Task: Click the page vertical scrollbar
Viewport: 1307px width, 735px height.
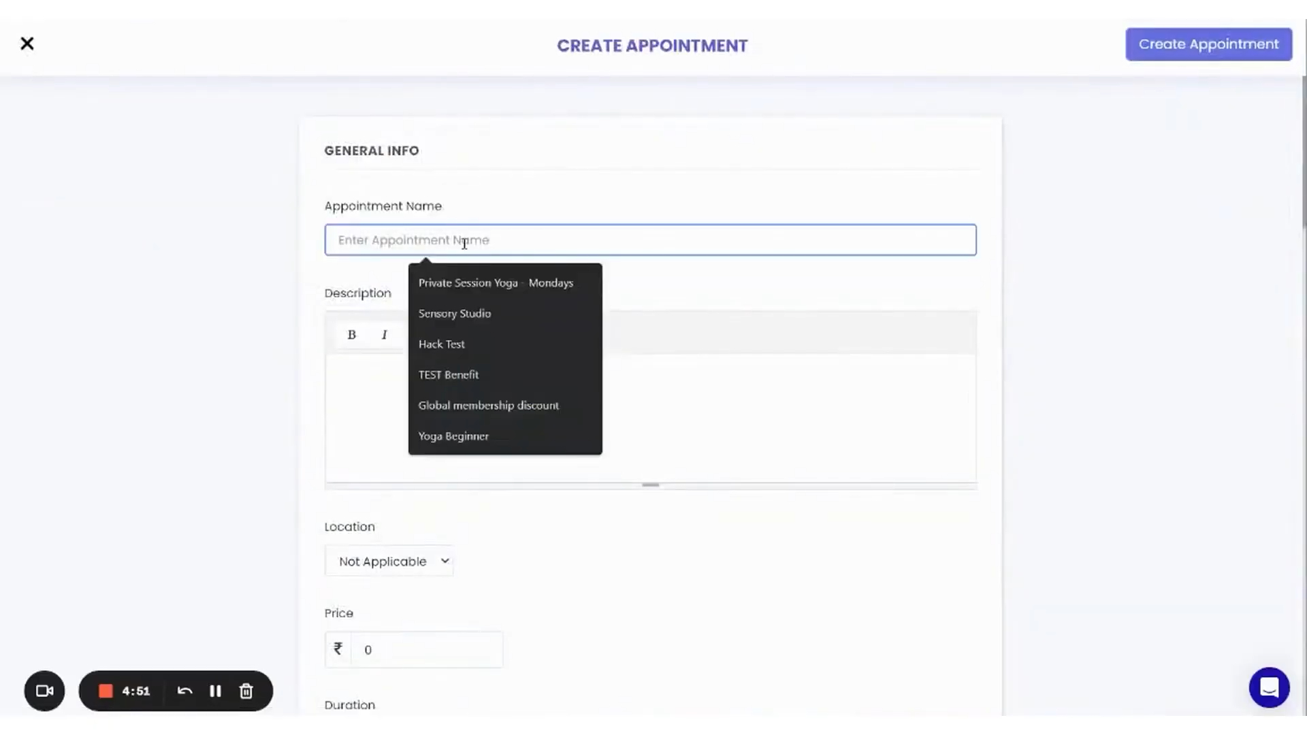Action: 1304,153
